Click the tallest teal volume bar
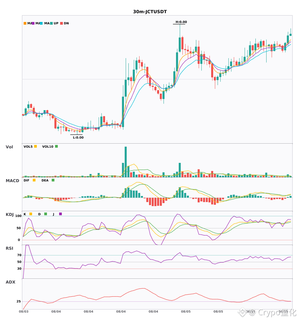This screenshot has height=321, width=299. pos(126,162)
